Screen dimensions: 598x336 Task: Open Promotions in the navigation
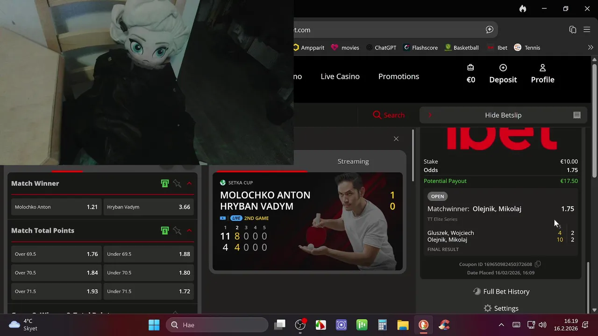[x=399, y=76]
